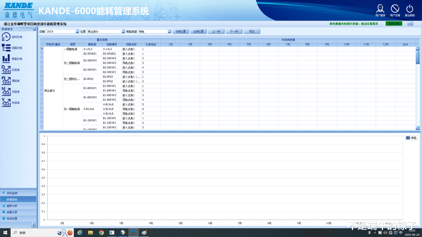
Task: Open the paint palette taskbar app
Action: click(144, 232)
